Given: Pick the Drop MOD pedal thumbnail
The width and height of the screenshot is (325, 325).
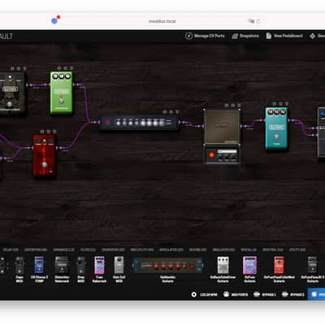Looking at the screenshot, I should (81, 265).
